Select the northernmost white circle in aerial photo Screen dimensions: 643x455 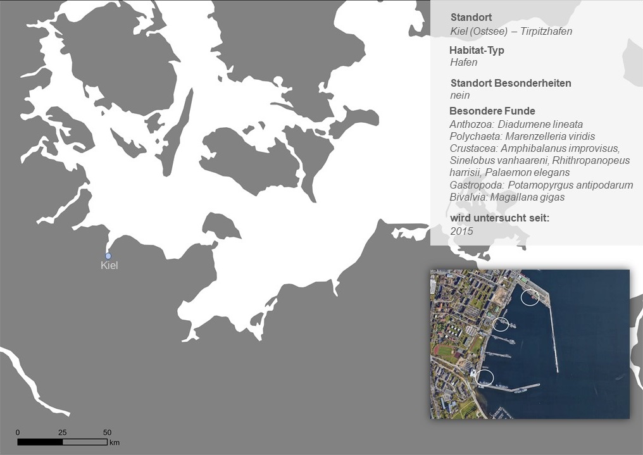(x=530, y=297)
